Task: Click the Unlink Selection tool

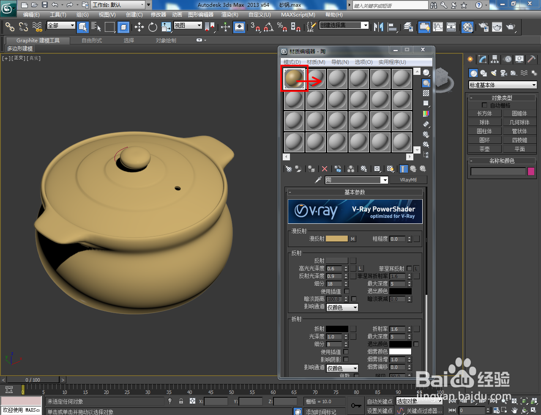Action: tap(23, 27)
